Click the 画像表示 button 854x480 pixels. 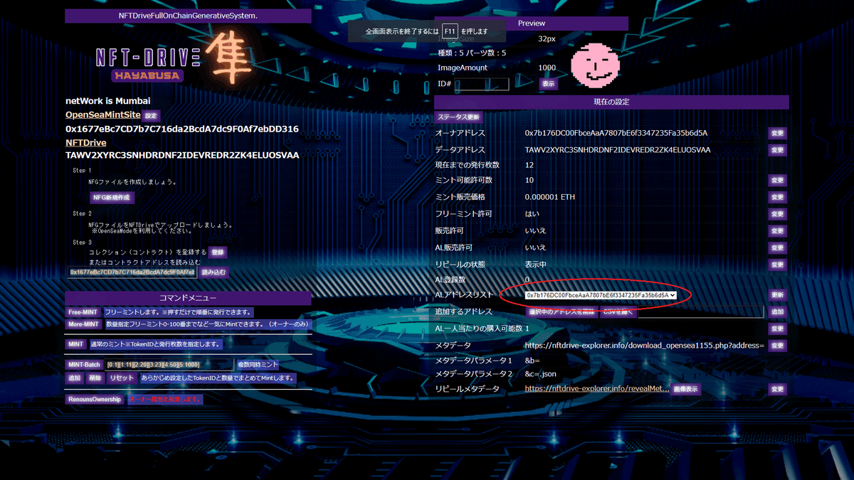click(x=686, y=389)
